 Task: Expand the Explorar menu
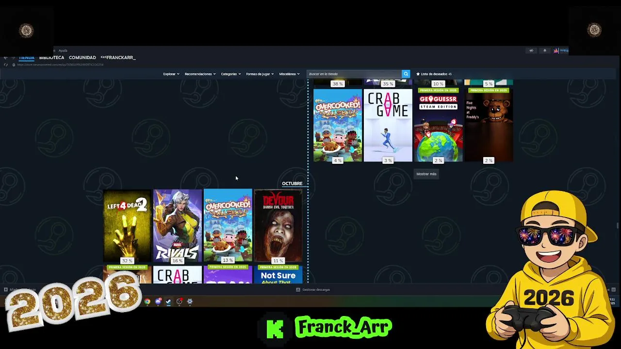pos(171,74)
